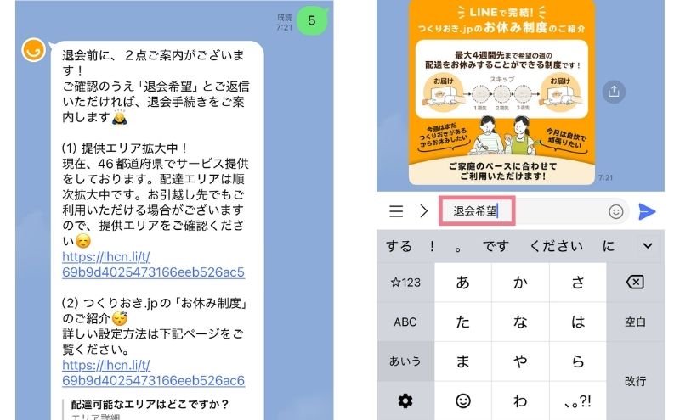
Task: Open keyboard settings gear key
Action: (405, 400)
